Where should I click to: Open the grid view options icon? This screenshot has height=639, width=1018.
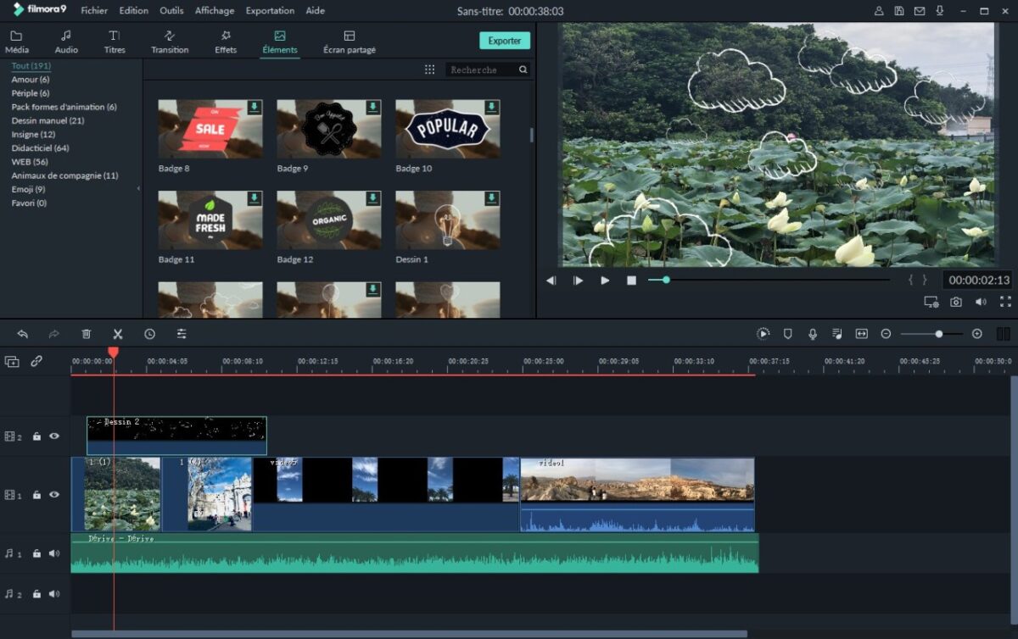coord(429,69)
